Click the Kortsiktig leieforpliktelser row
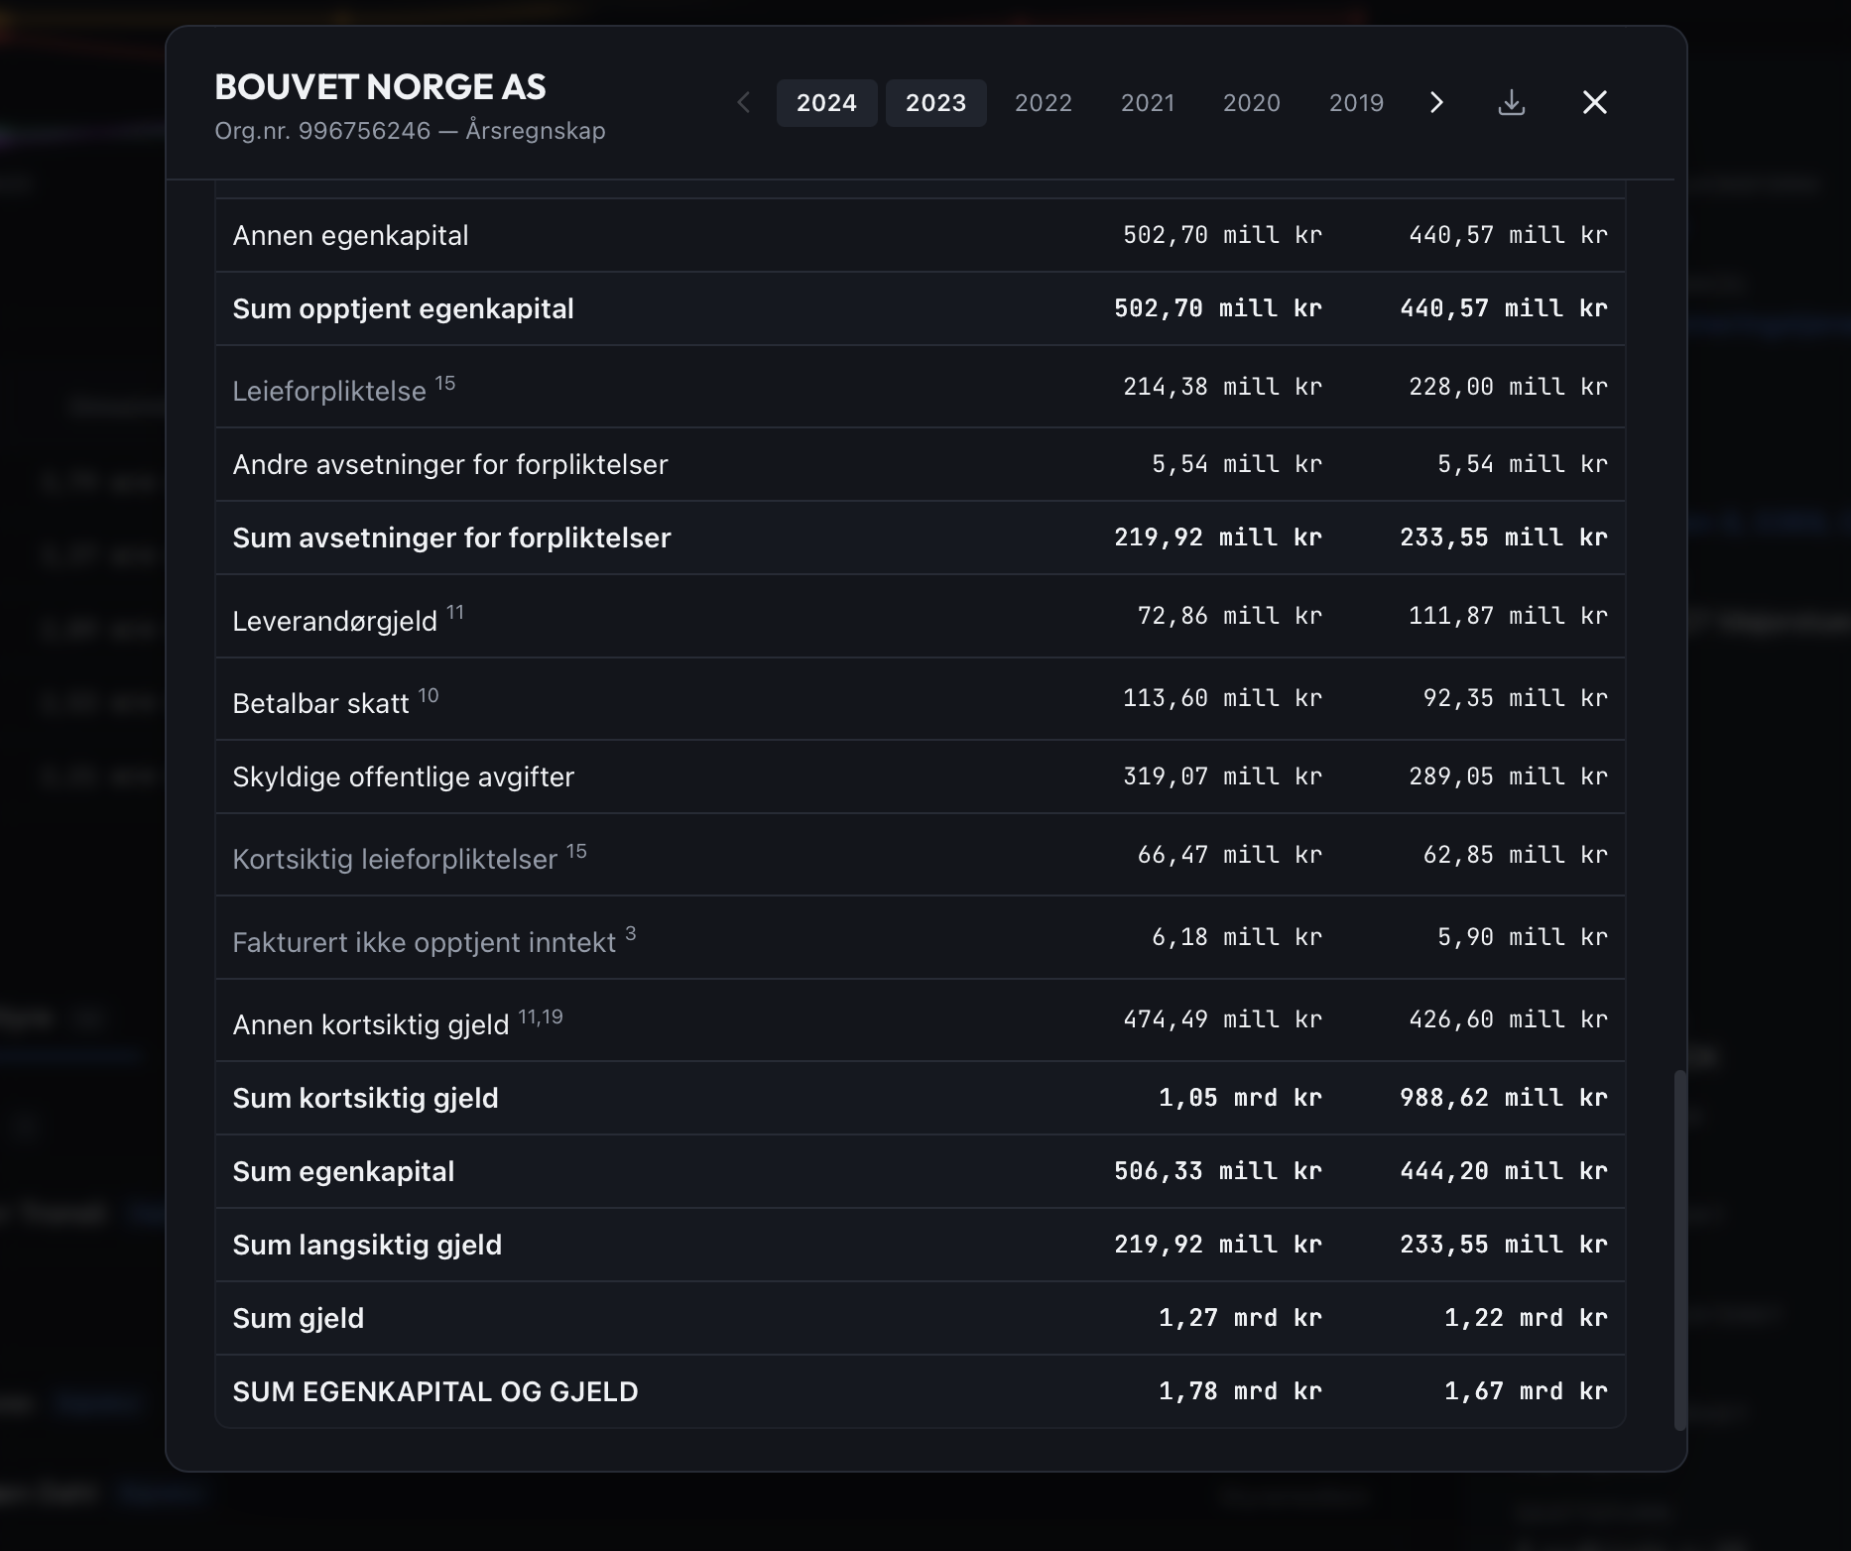The image size is (1851, 1551). [920, 855]
